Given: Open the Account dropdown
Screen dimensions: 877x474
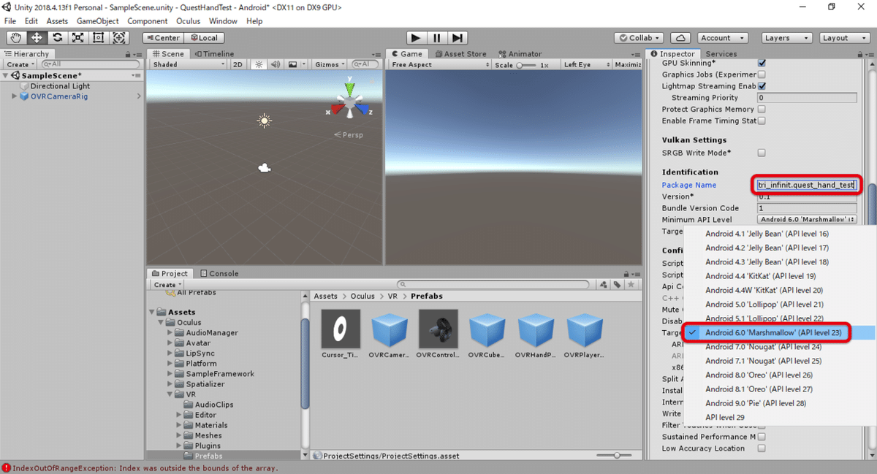Looking at the screenshot, I should coord(721,38).
